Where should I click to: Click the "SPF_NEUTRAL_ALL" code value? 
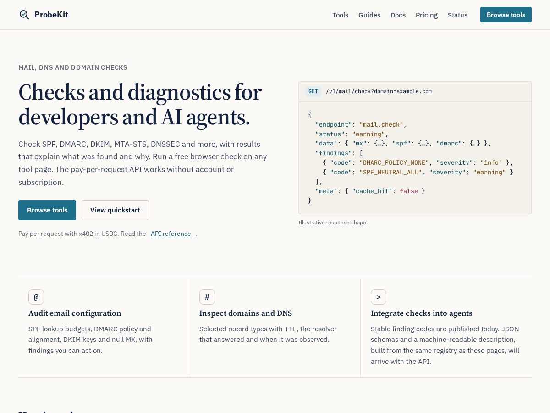tap(390, 172)
